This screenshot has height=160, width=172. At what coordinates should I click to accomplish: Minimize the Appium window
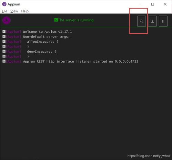(140, 4)
